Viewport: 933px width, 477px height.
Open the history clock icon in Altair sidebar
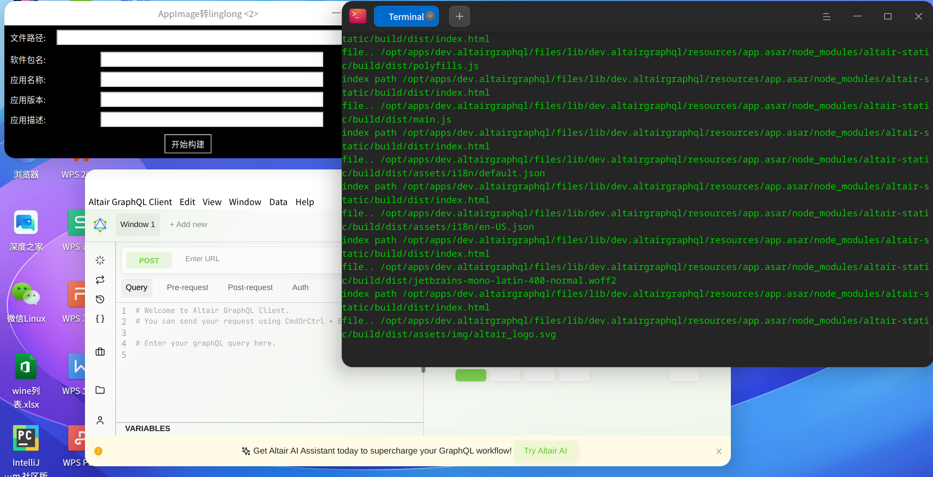click(100, 299)
